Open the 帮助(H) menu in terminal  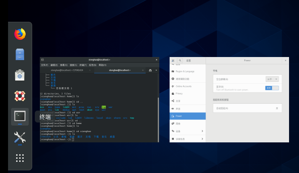coord(102,65)
